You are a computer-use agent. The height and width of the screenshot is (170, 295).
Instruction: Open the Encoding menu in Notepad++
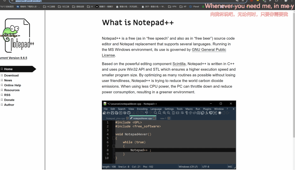tap(142, 109)
